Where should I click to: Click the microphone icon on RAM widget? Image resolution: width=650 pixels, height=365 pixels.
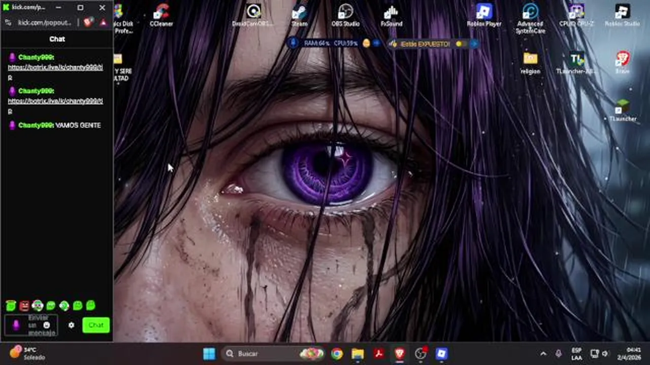(x=293, y=44)
